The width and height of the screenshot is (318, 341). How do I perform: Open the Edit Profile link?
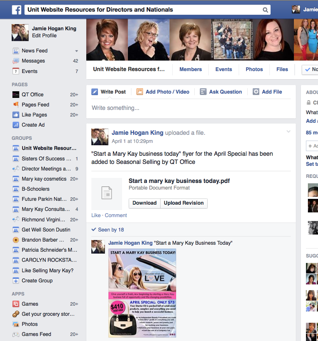click(x=44, y=35)
